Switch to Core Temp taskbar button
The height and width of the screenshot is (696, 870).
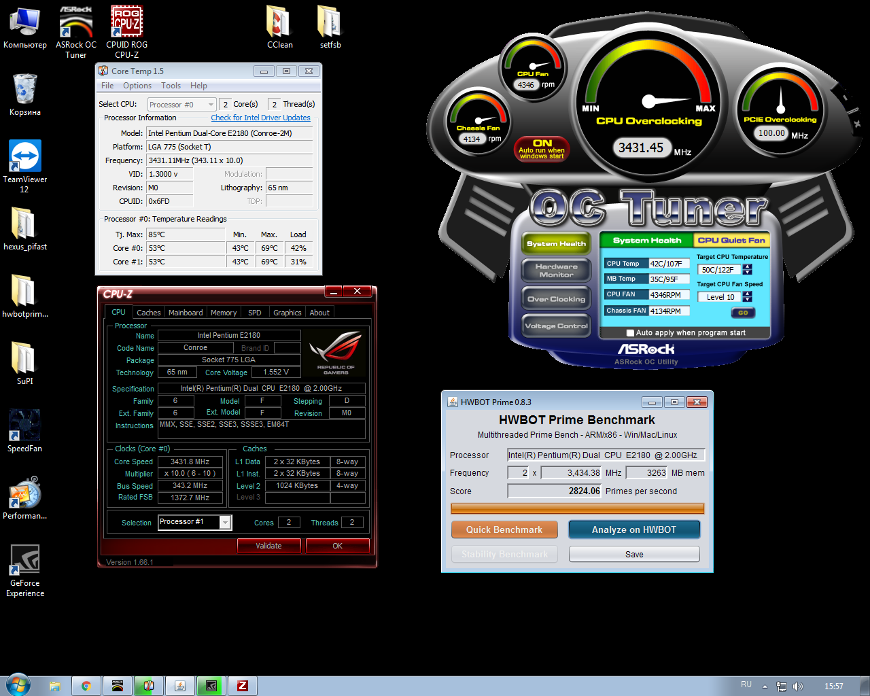(x=149, y=686)
